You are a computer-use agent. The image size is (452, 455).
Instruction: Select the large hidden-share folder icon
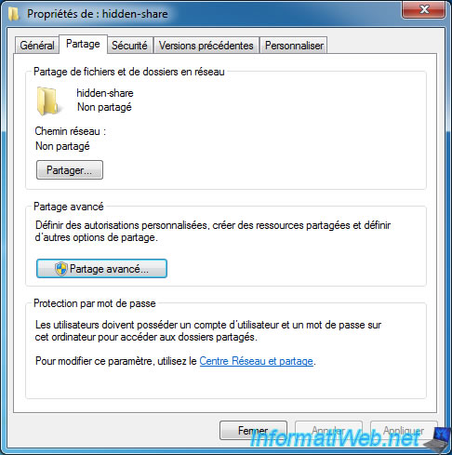[x=47, y=101]
